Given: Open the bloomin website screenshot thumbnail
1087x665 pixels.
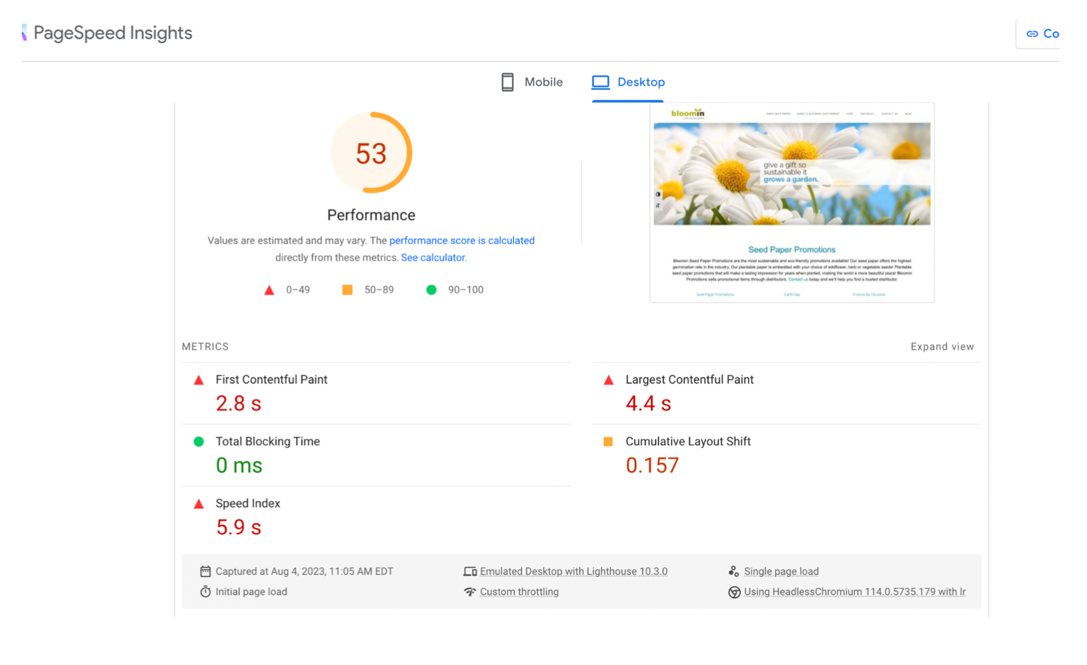Looking at the screenshot, I should tap(792, 202).
